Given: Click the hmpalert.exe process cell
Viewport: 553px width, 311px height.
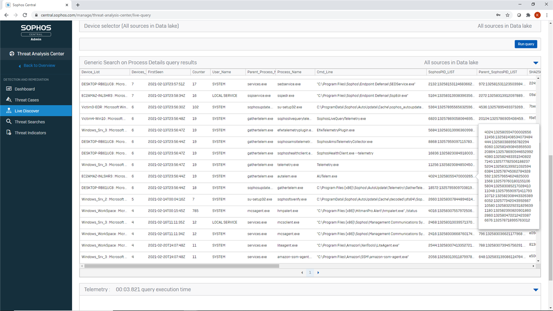Looking at the screenshot, I should coord(295,211).
